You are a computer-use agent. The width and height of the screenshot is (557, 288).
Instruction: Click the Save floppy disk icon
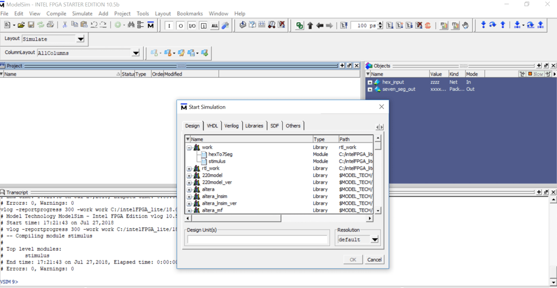(x=31, y=25)
